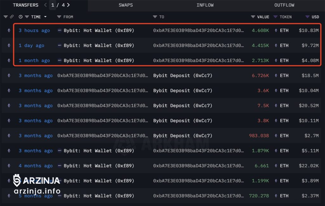Click Bybit Hot Wallet in $5.11M row

click(x=99, y=151)
